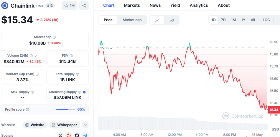Open the Whitepaper link button

[65, 125]
